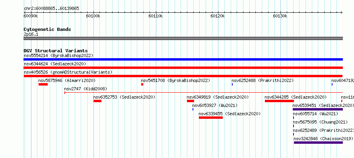This screenshot has width=354, height=158.
Task: Click the gray 2p16.1 cytogenetic band
Action: (x=183, y=38)
